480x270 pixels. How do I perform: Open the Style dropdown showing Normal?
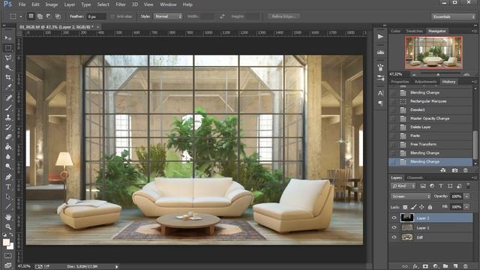[x=168, y=16]
